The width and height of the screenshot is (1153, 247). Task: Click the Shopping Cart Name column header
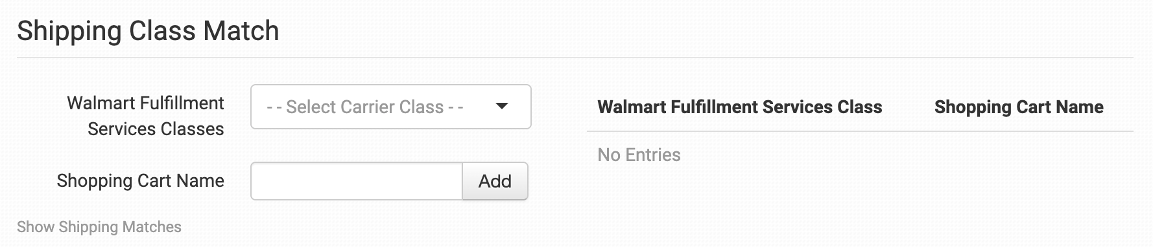(1019, 107)
